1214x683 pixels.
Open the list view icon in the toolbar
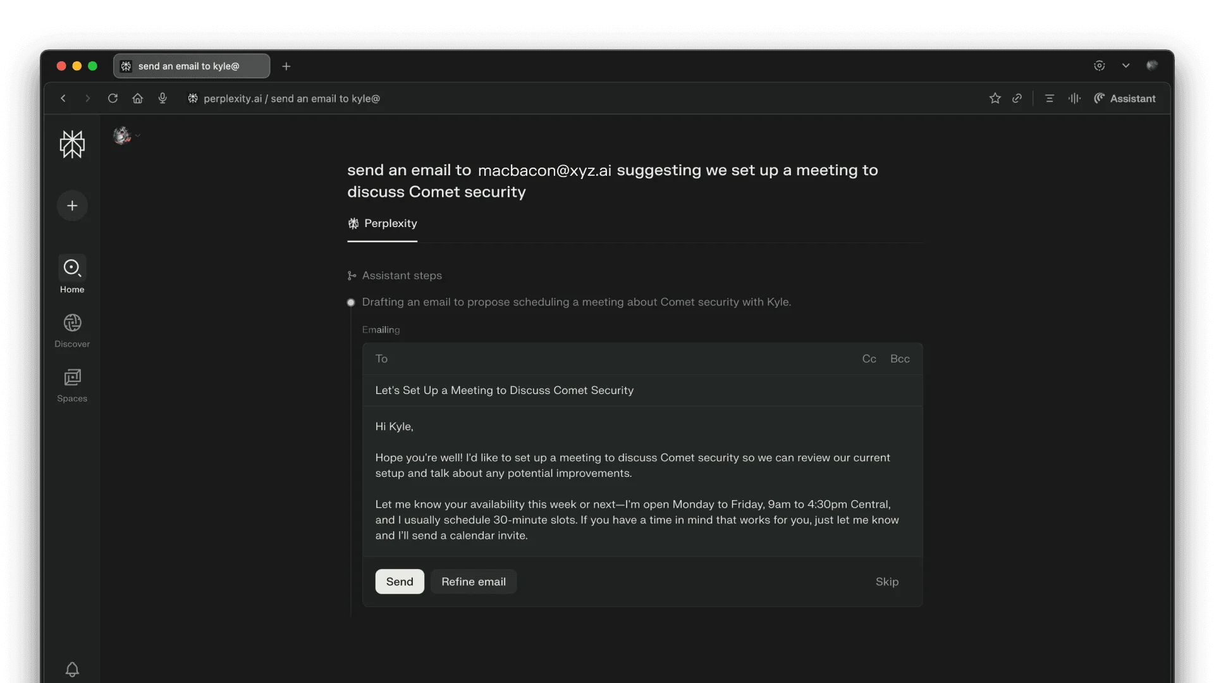tap(1050, 99)
